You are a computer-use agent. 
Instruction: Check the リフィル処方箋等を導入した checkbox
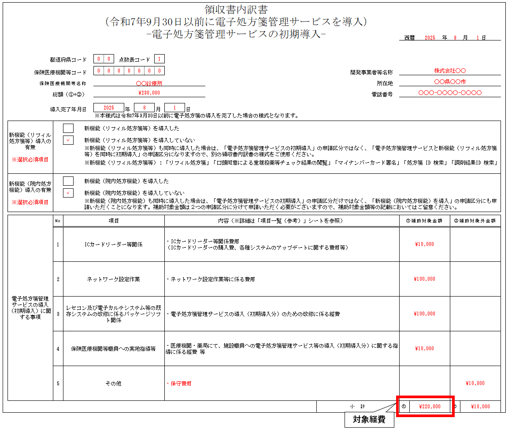click(x=68, y=128)
